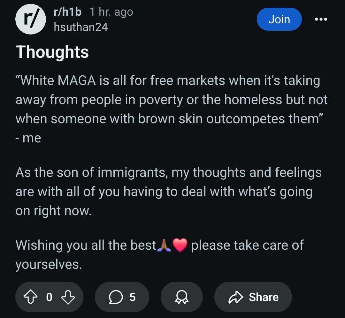This screenshot has height=318, width=345.
Task: Click the red heart emoji
Action: click(x=180, y=245)
